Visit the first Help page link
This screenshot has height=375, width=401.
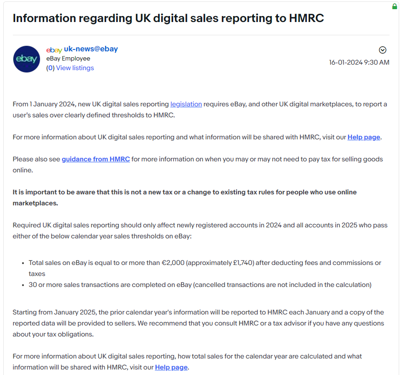(363, 137)
